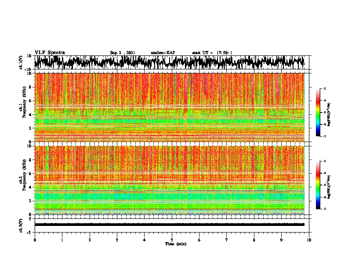The image size is (348, 269).
Task: Click the "8" kHz tick of ch.2 spectrogram
Action: (x=30, y=160)
